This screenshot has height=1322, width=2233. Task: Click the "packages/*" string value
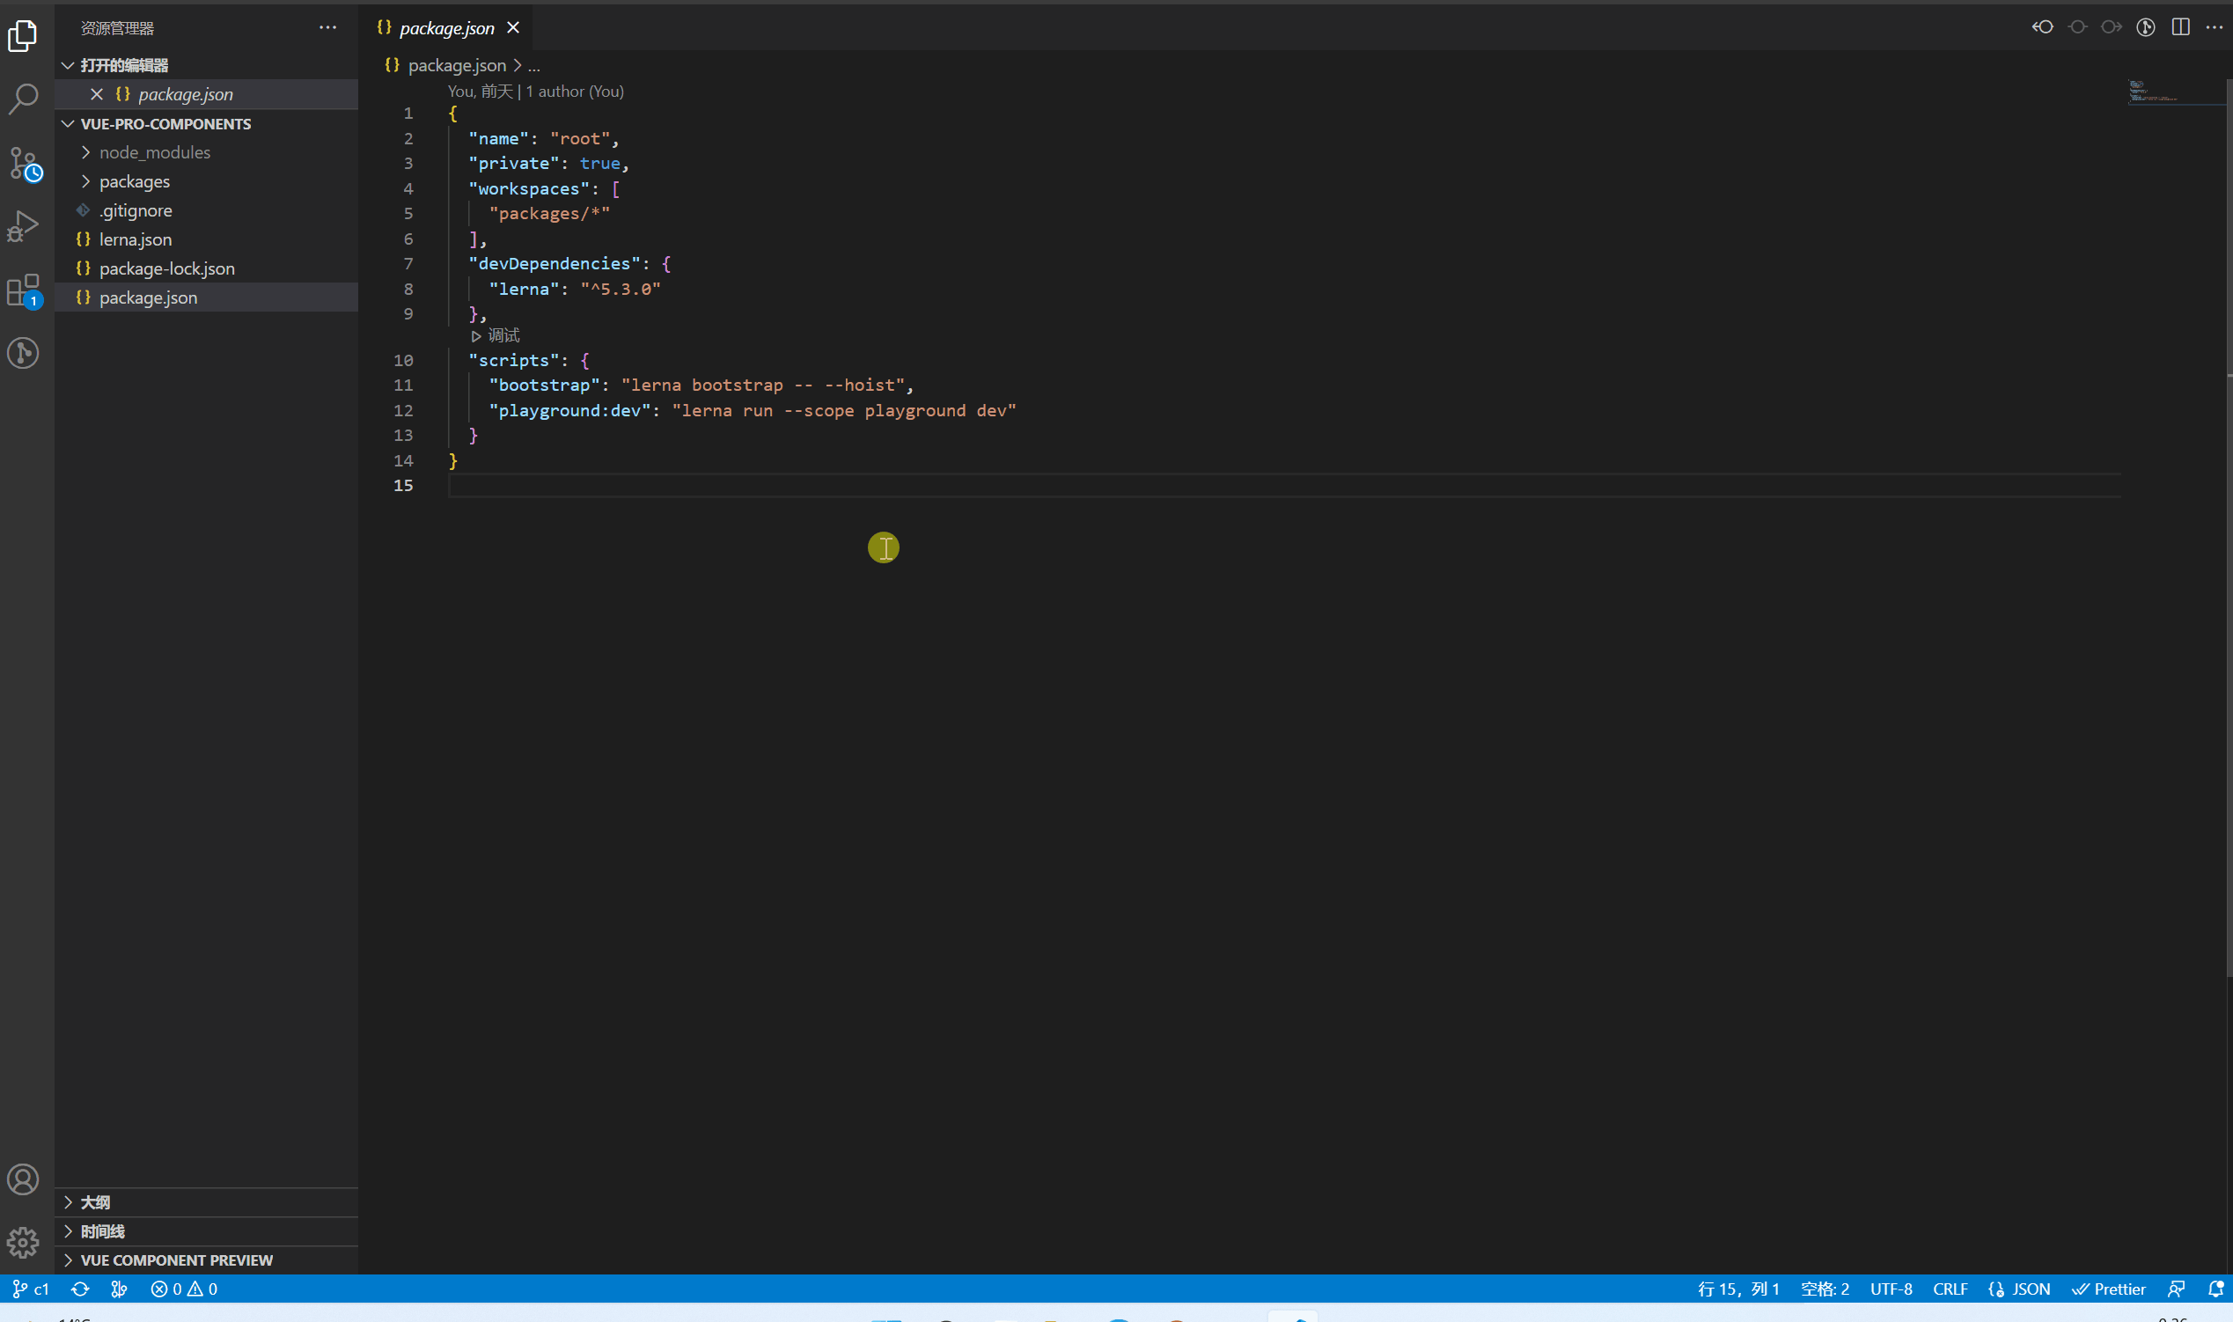[x=549, y=214]
